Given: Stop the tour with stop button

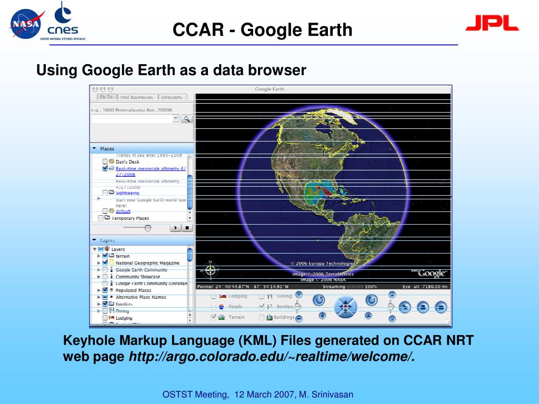Looking at the screenshot, I should (187, 227).
